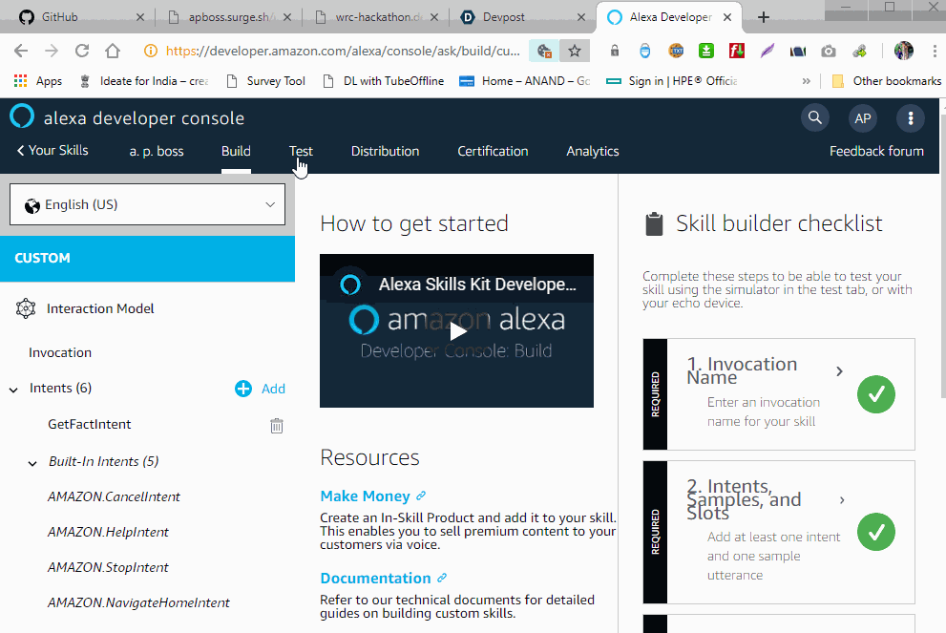Click the lock extension icon in toolbar
946x633 pixels.
click(x=614, y=51)
